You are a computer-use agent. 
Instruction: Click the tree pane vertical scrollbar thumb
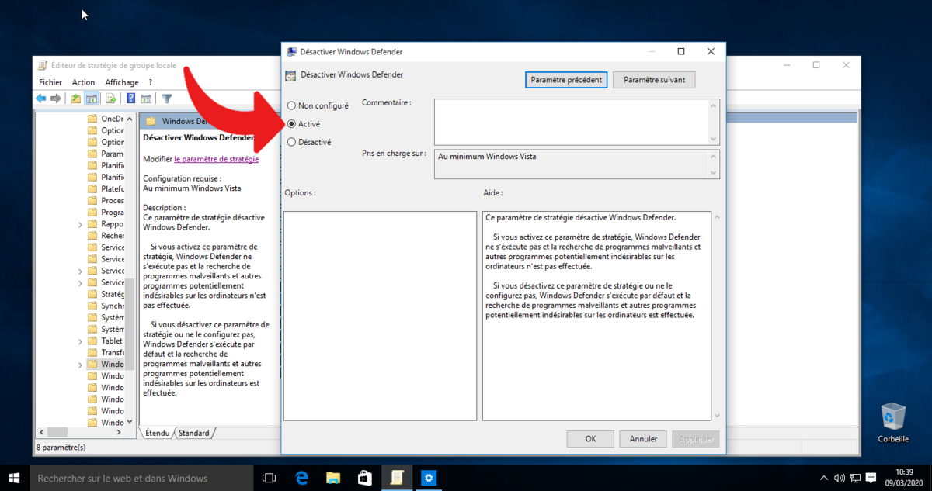pos(130,324)
